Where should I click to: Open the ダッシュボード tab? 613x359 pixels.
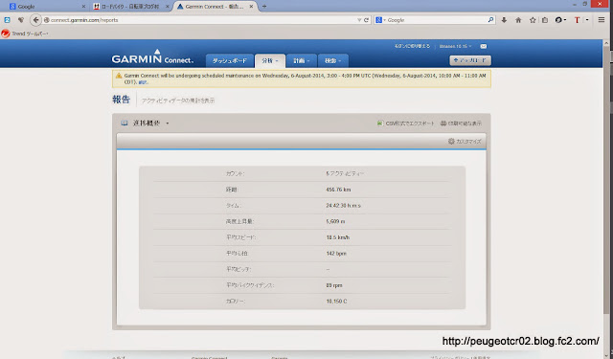tap(230, 60)
